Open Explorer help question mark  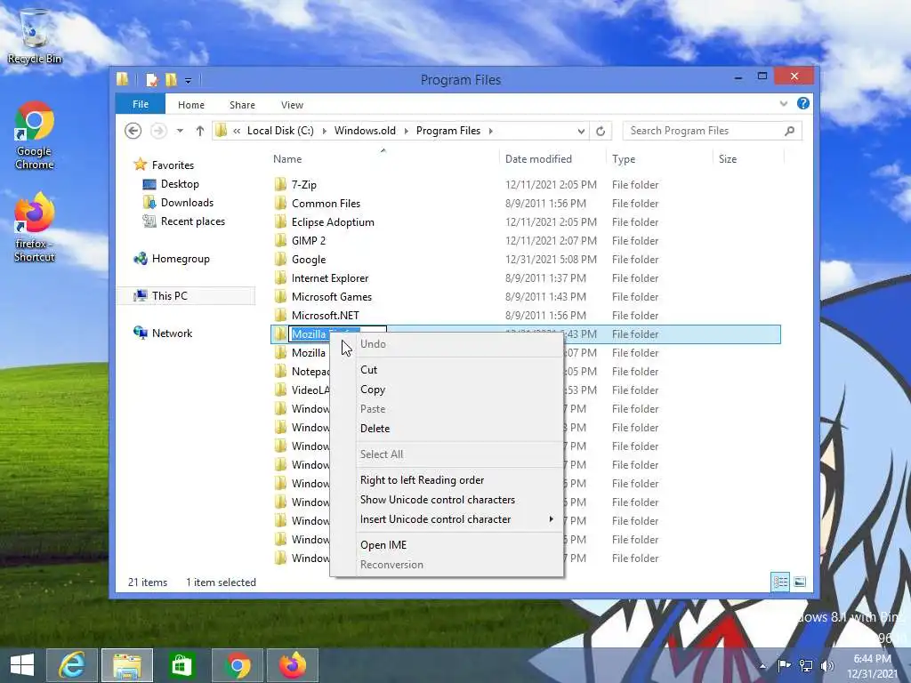(803, 103)
